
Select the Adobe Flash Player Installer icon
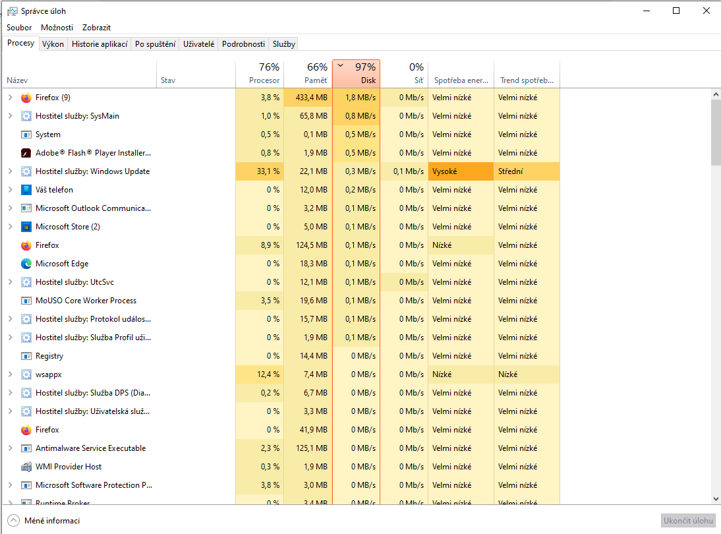[x=26, y=153]
